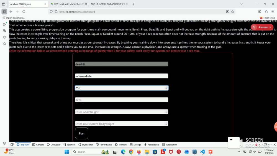Screen dimensions: 277x156
Task: Open File Explorer from the taskbar
Action: (x=147, y=152)
